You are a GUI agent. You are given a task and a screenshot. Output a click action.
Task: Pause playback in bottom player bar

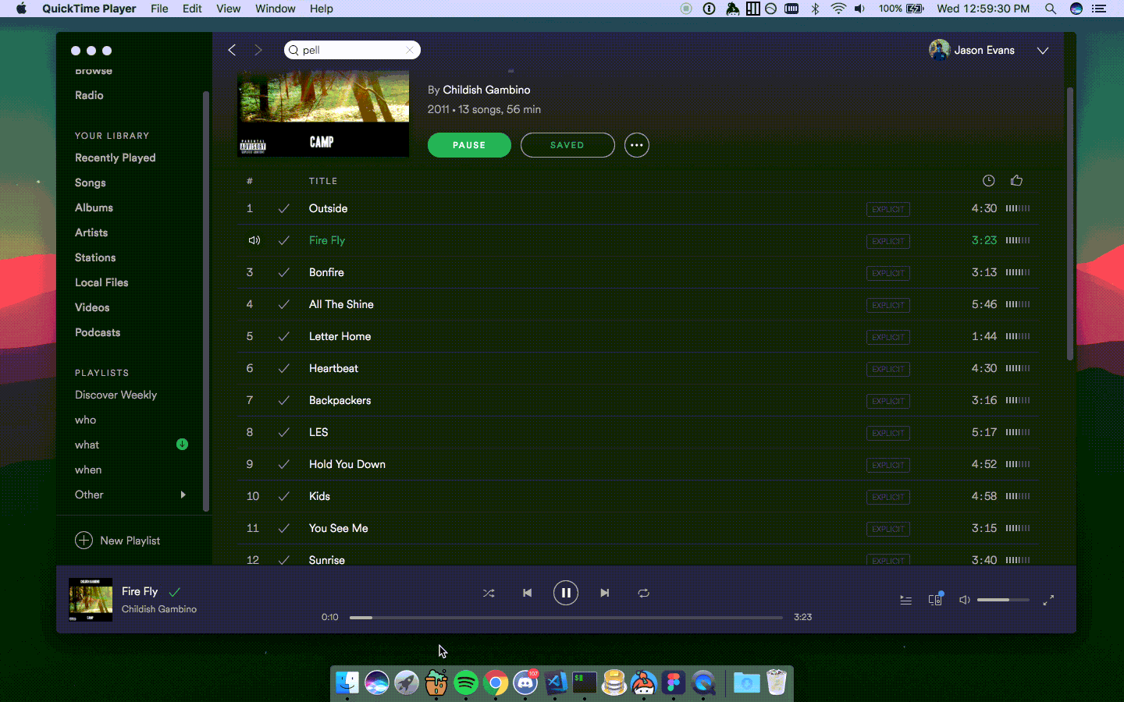[x=566, y=593]
